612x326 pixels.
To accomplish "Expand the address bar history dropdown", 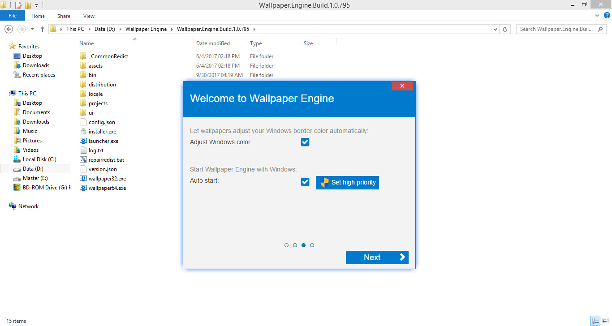I will coord(495,29).
